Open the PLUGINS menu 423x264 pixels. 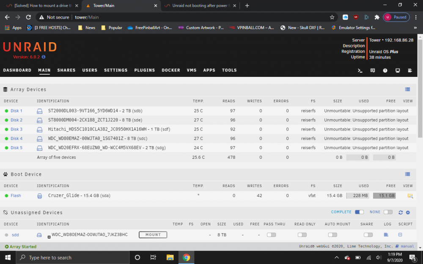(x=145, y=70)
